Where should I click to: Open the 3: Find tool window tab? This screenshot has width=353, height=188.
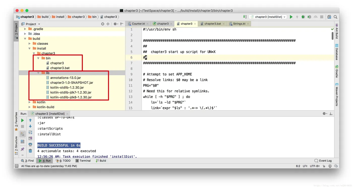(27, 161)
